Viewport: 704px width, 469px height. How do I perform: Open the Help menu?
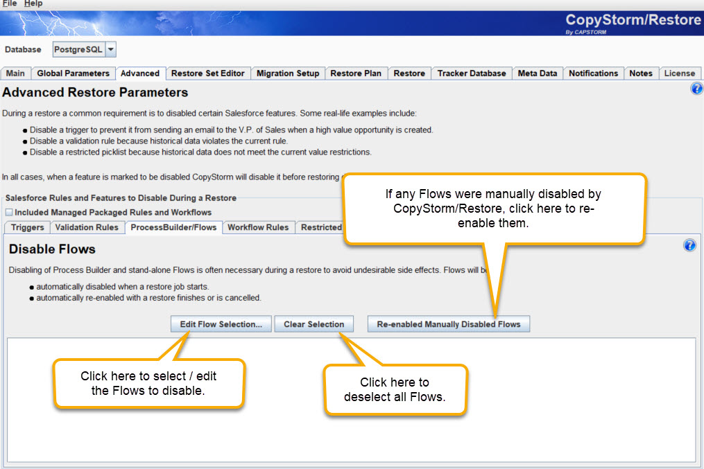point(33,3)
